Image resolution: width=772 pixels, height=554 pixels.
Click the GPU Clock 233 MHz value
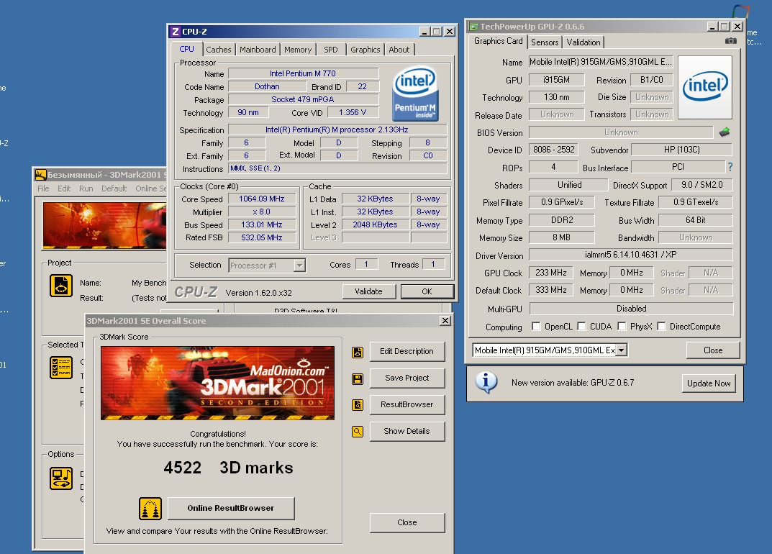click(x=551, y=273)
